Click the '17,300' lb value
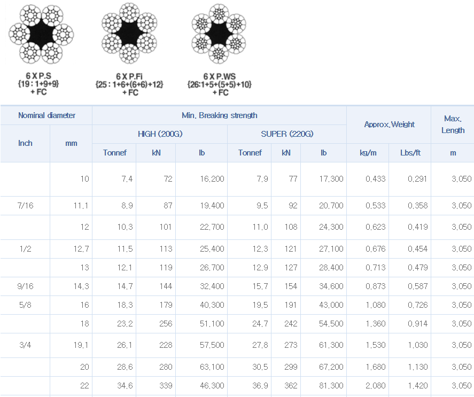The height and width of the screenshot is (397, 474). coord(331,179)
